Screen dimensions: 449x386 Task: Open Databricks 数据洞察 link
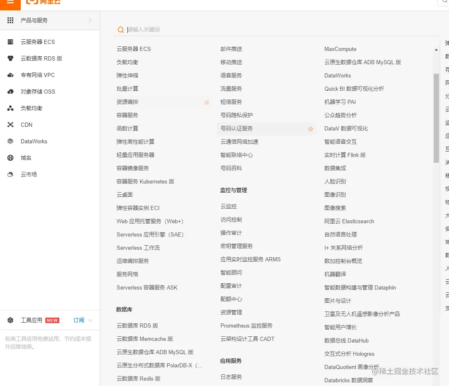tap(349, 380)
